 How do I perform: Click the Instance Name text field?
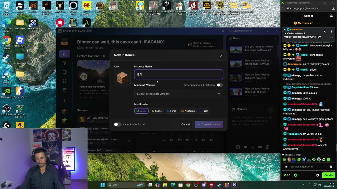point(179,74)
